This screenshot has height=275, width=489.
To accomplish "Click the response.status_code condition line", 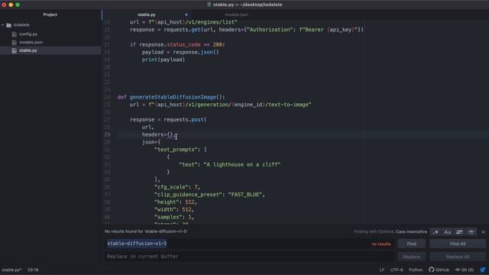I will [x=177, y=44].
